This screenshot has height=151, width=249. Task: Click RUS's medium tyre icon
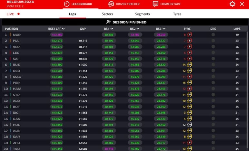click(190, 65)
